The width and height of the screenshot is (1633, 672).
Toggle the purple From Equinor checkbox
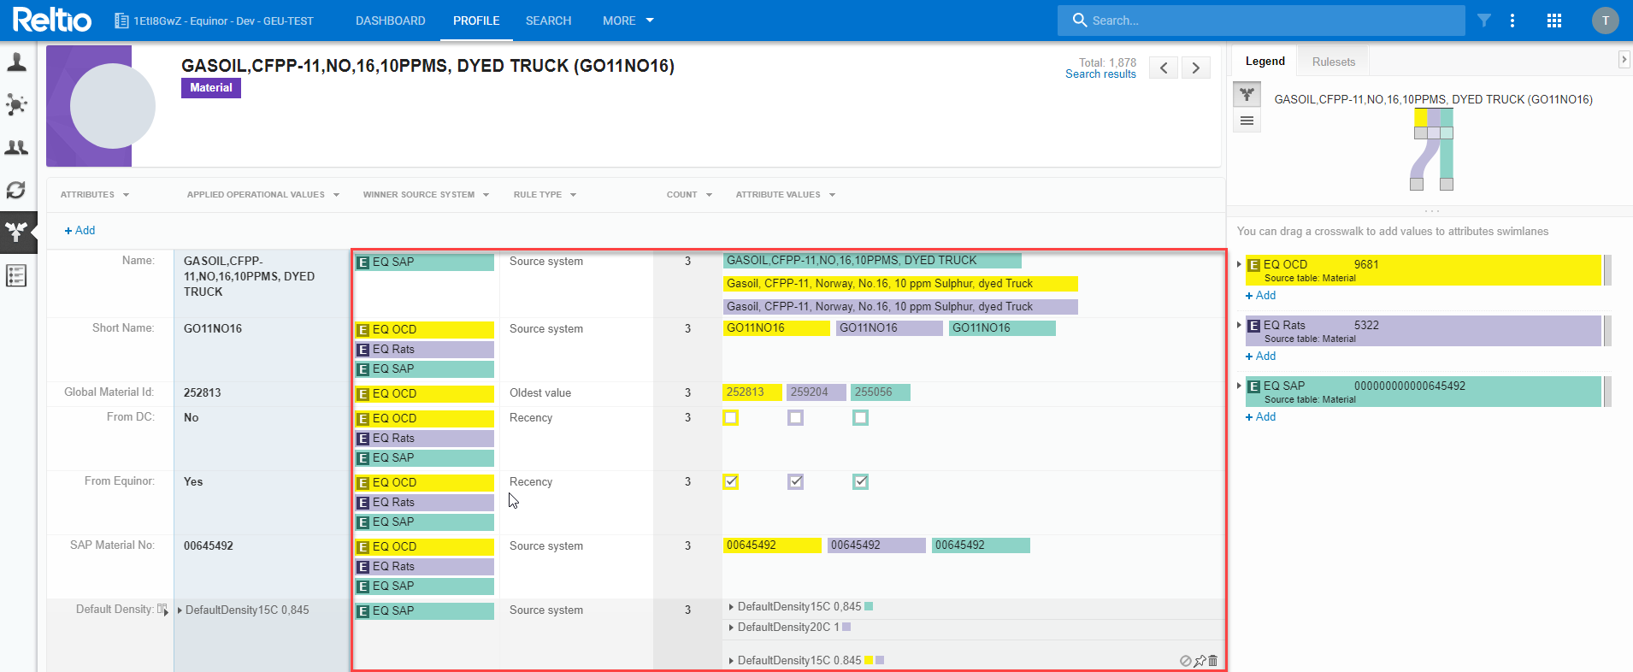click(x=796, y=482)
